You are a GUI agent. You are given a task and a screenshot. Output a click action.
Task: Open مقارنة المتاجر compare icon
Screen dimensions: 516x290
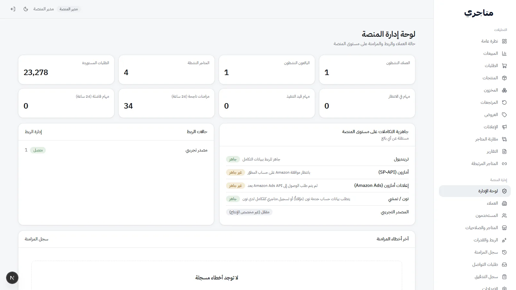click(x=504, y=139)
